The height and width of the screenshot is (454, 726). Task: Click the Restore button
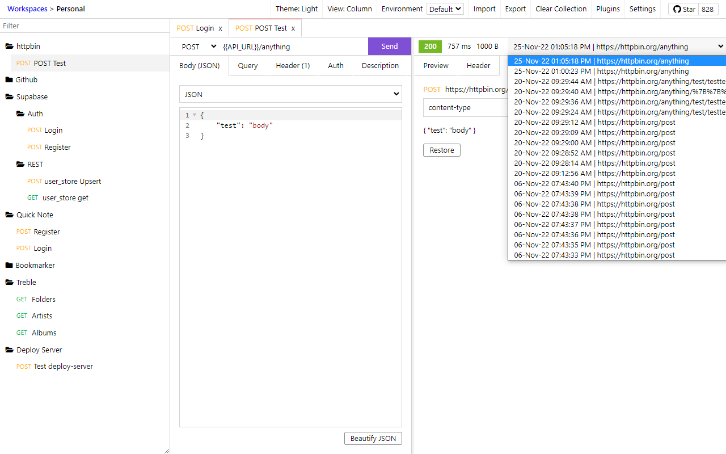click(x=442, y=150)
